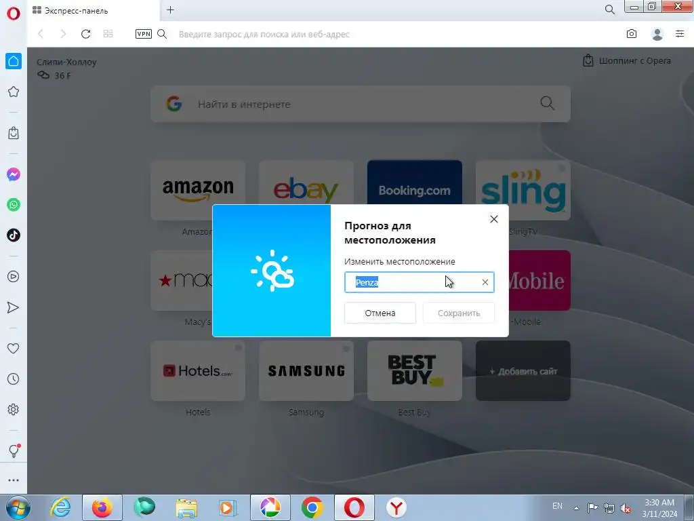Open the tips lightbulb icon in sidebar
This screenshot has height=521, width=694.
pyautogui.click(x=14, y=450)
